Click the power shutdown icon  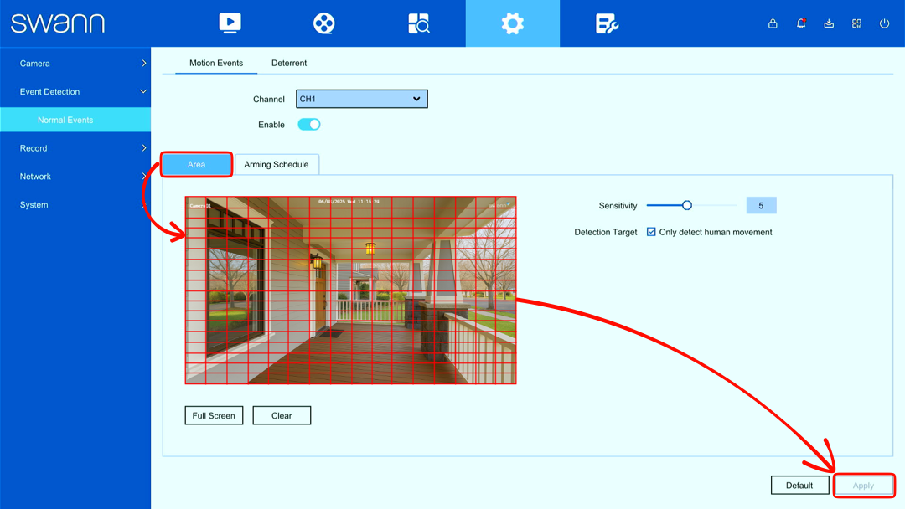(884, 23)
